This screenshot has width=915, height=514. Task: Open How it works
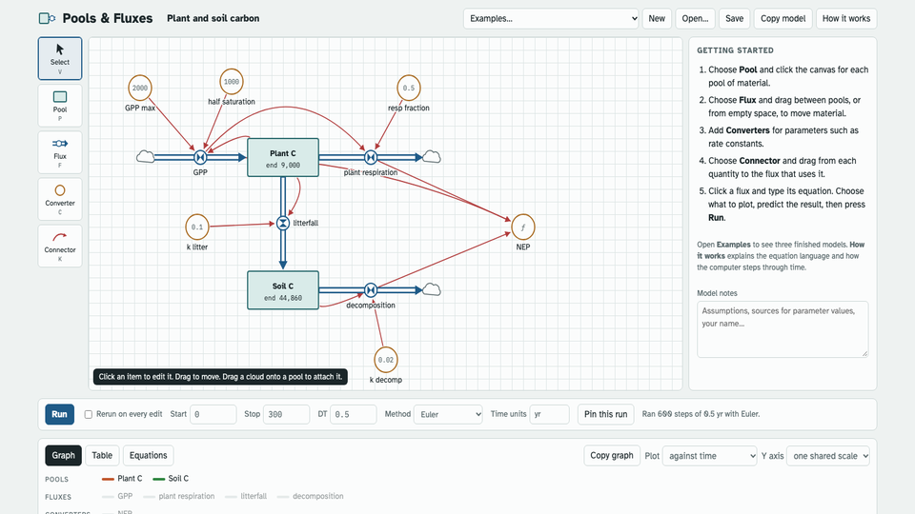coord(846,19)
